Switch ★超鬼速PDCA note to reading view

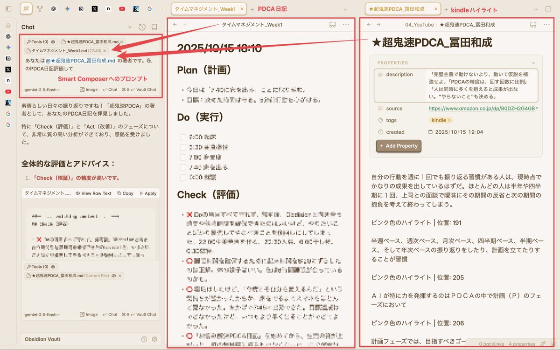(533, 25)
